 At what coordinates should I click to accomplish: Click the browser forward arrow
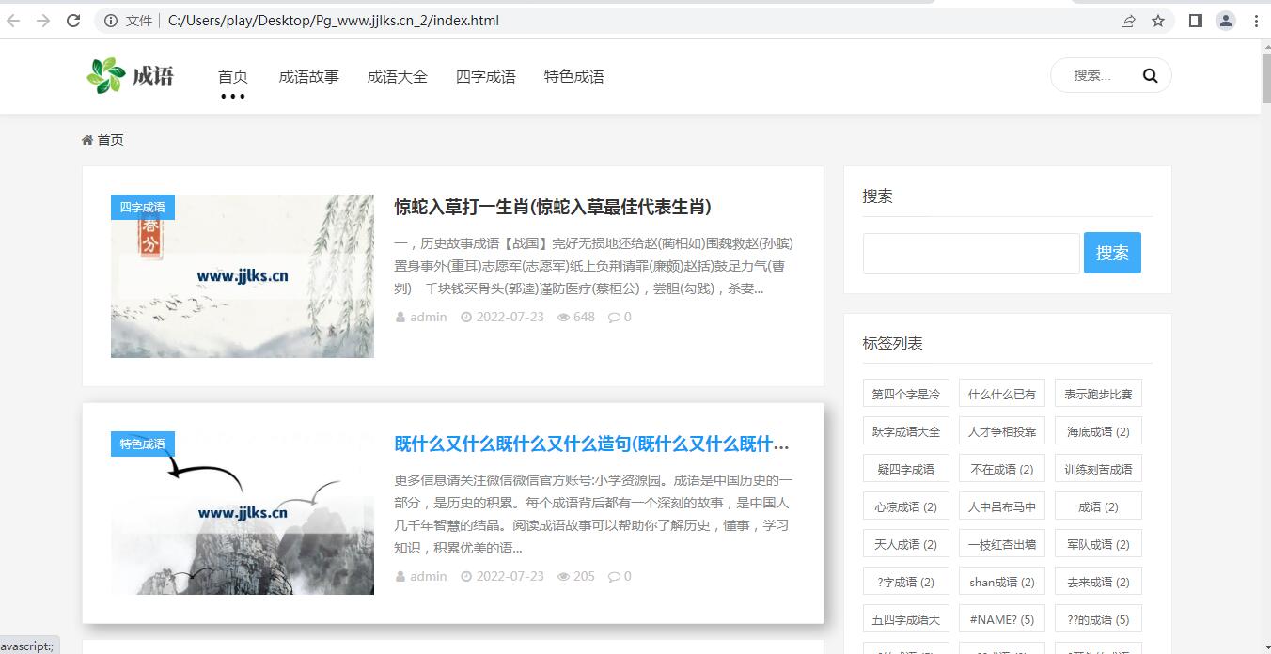pyautogui.click(x=43, y=21)
